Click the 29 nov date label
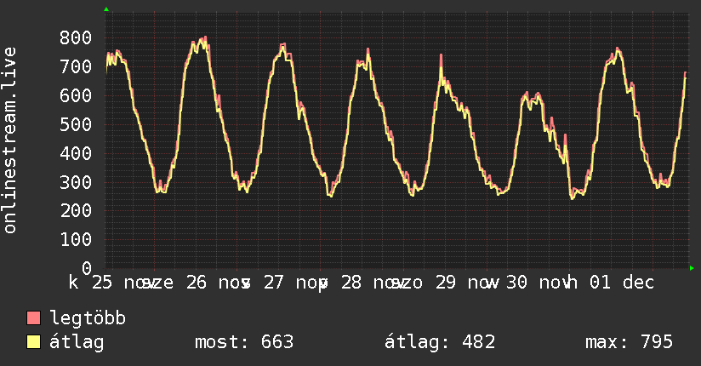Viewport: 701px width, 366px height. click(467, 283)
